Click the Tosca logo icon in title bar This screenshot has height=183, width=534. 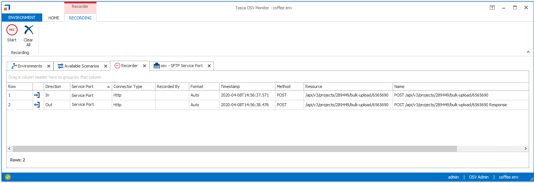[7, 7]
